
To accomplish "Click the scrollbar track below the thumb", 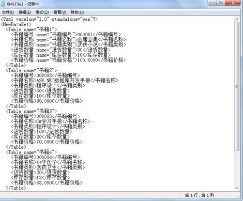I will point(237,169).
